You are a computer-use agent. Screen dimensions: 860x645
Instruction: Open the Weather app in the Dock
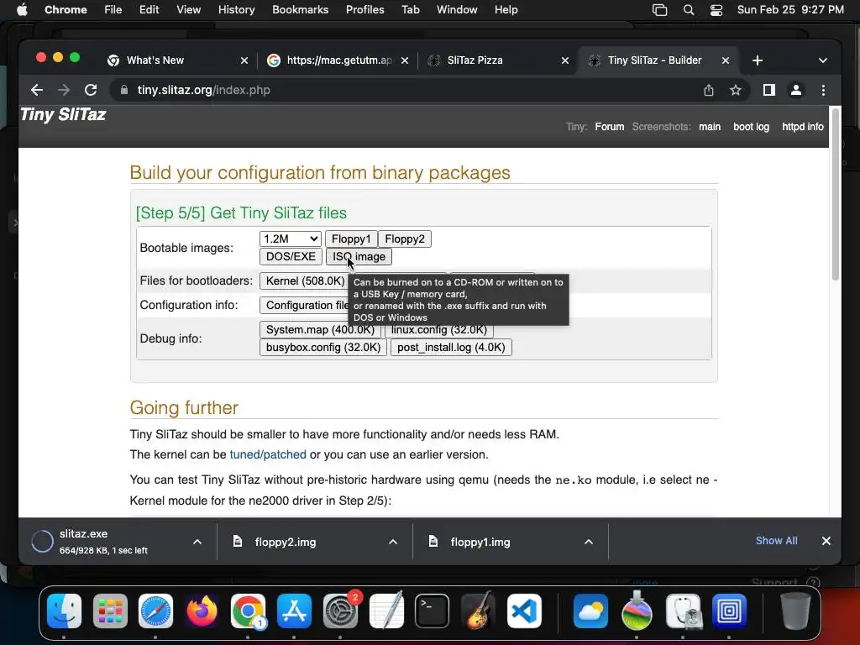pyautogui.click(x=590, y=611)
